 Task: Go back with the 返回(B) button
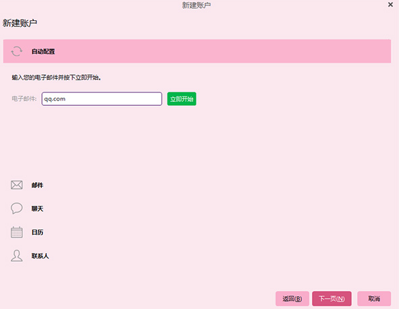point(292,299)
